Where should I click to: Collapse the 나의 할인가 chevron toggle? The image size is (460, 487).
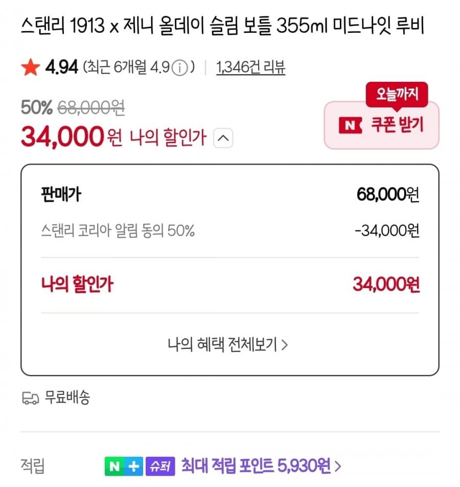pos(223,137)
